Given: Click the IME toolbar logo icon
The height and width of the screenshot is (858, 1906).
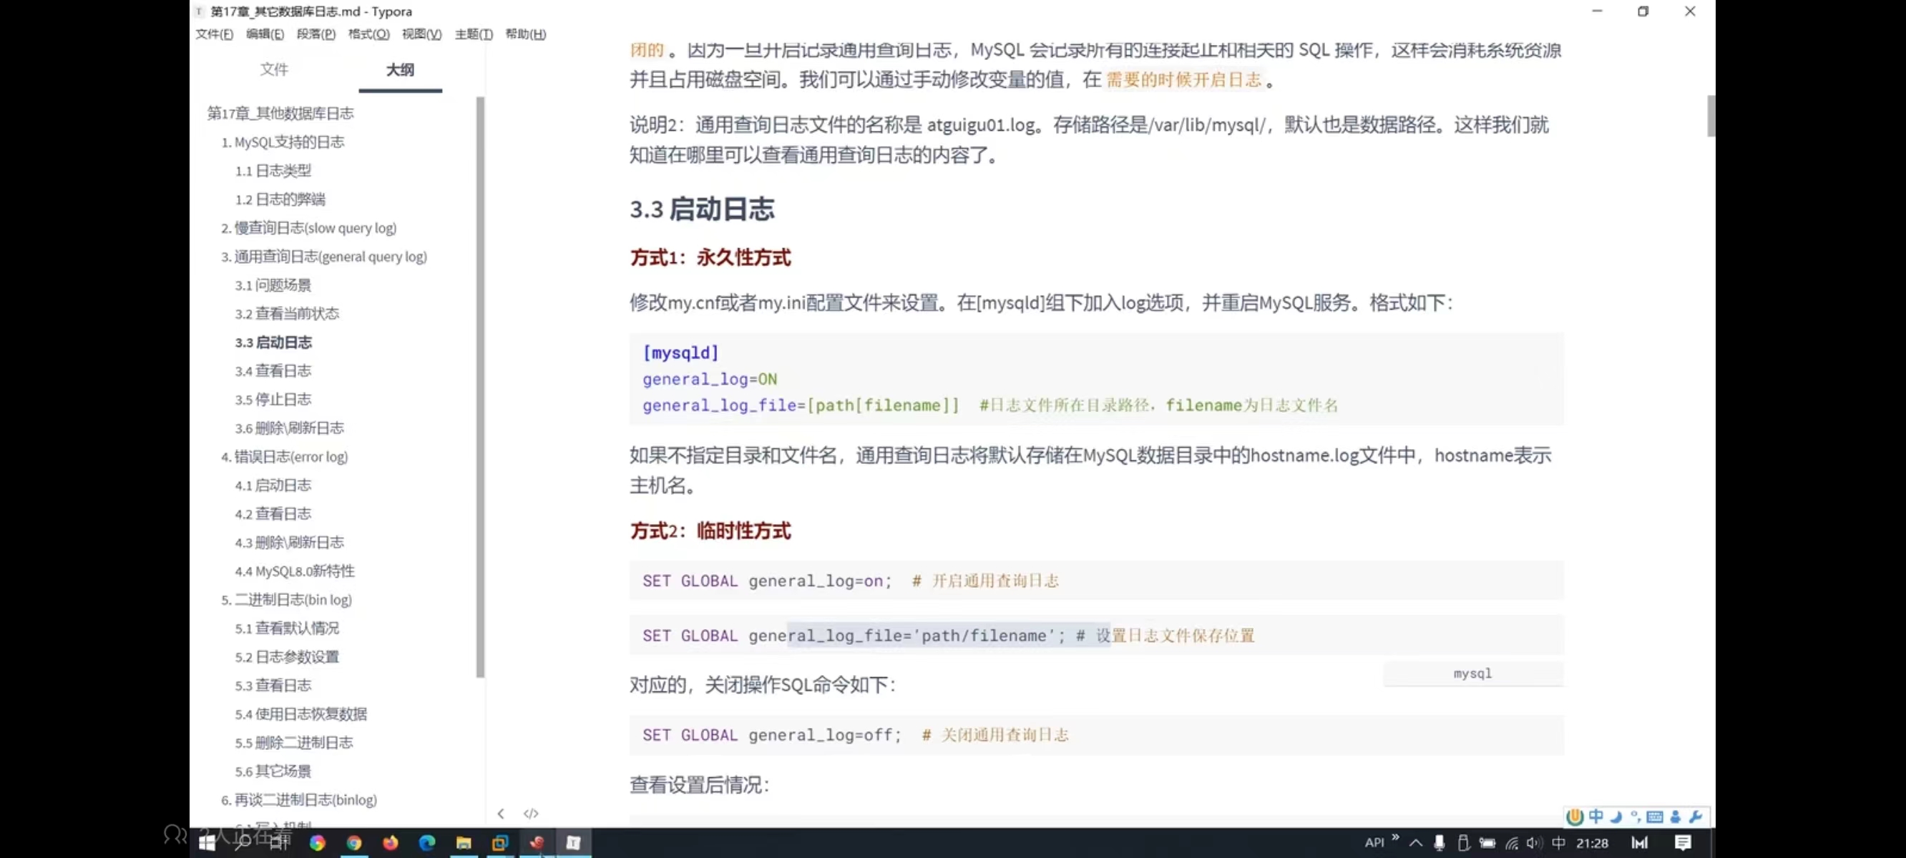Looking at the screenshot, I should [x=1575, y=817].
